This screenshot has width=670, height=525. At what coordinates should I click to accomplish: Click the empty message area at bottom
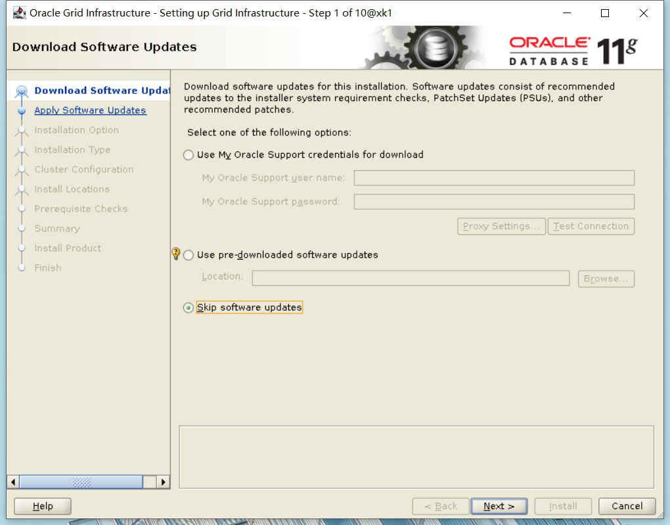coord(416,457)
